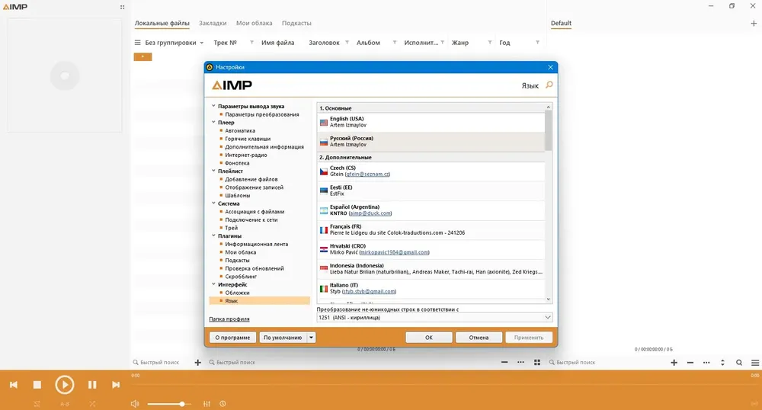Open the Папка профиля link

tap(229, 319)
